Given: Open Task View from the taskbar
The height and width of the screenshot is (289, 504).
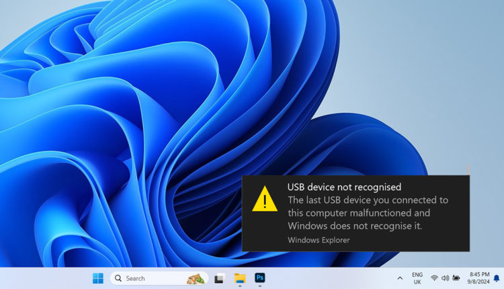Looking at the screenshot, I should 220,278.
